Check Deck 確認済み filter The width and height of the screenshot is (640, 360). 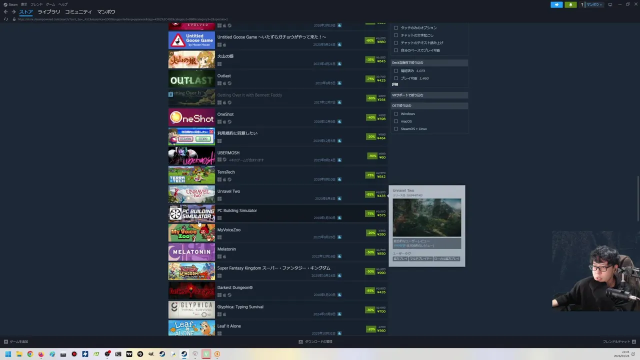tap(396, 71)
